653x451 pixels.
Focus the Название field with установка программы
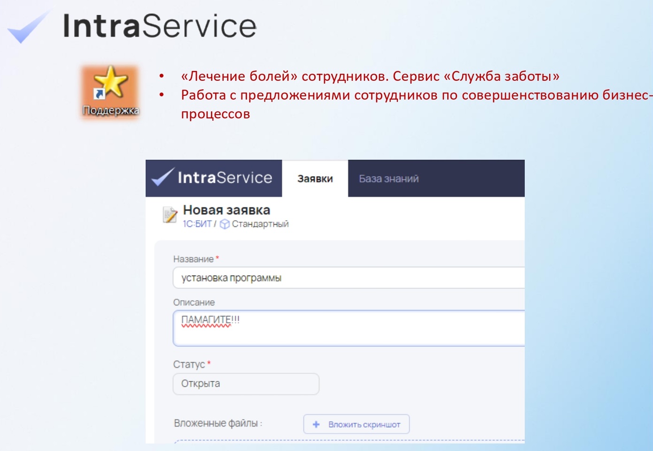(348, 278)
